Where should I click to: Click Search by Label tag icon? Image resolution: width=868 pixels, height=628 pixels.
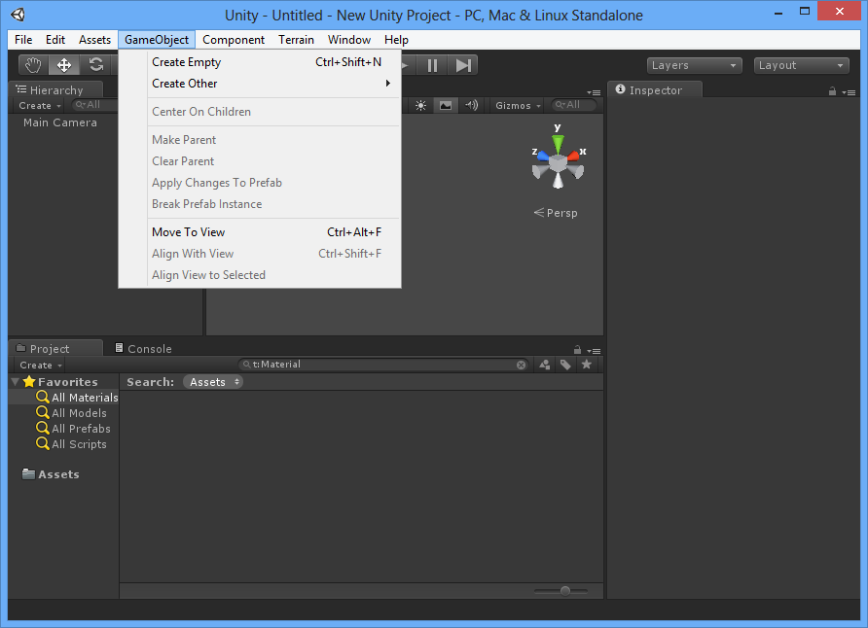(565, 365)
